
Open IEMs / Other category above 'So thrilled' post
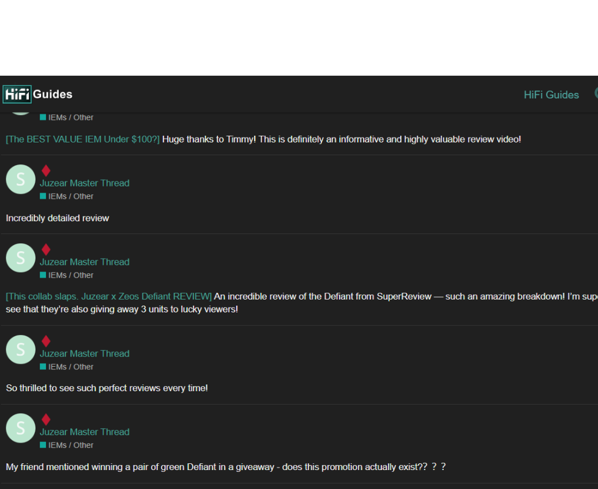point(67,367)
